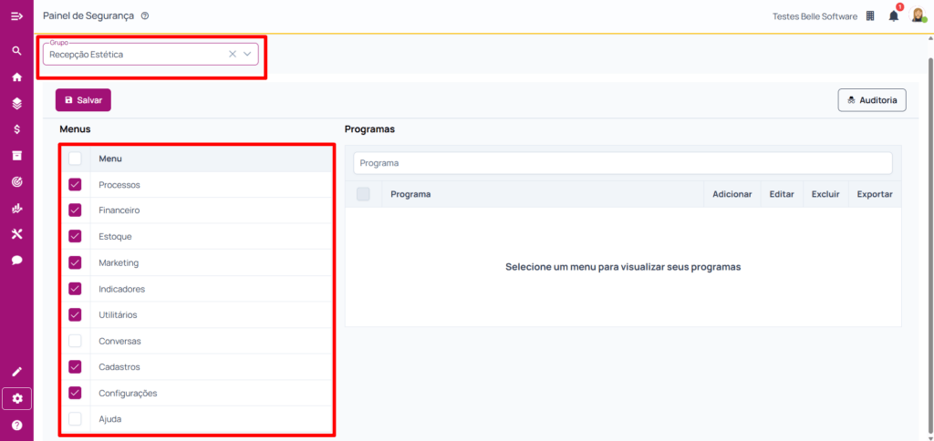Select the Marketing menu row

[118, 262]
